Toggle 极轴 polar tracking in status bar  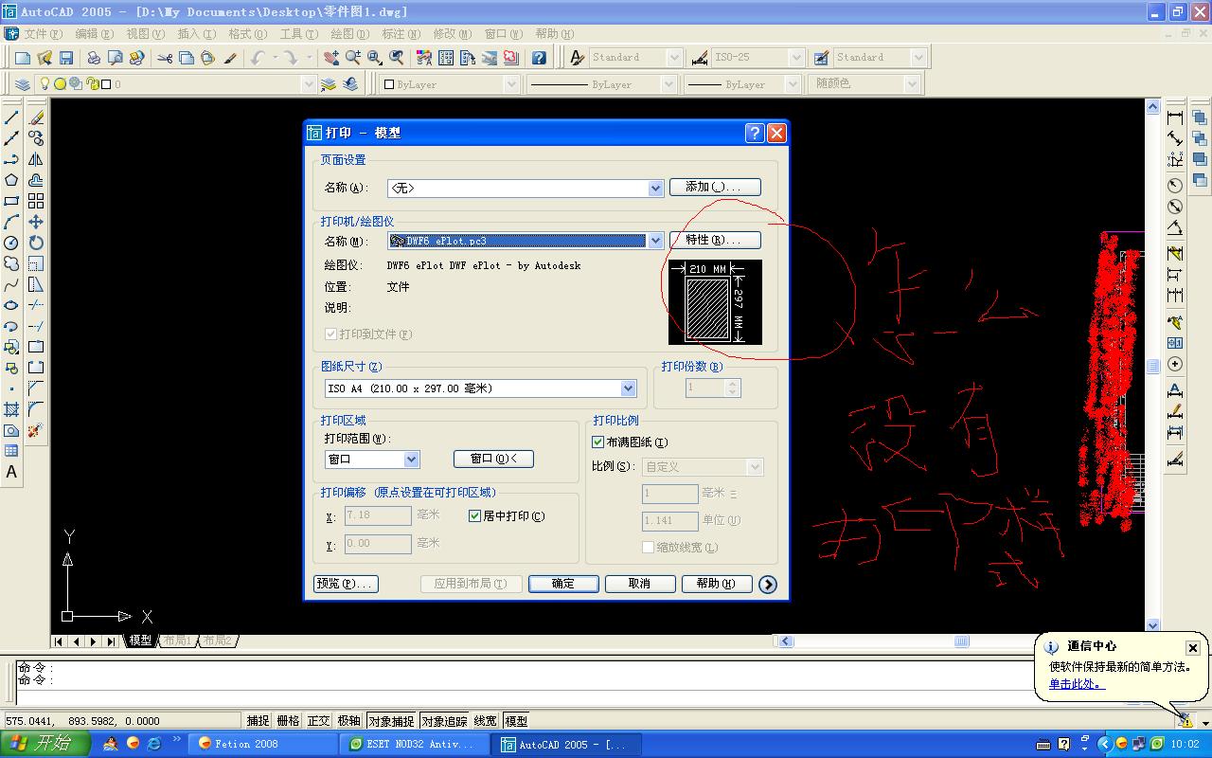[349, 721]
